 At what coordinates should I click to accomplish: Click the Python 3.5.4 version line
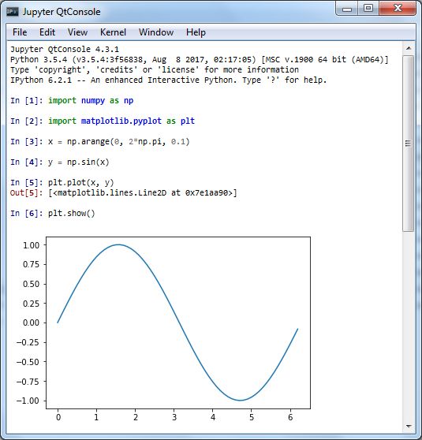(x=200, y=59)
